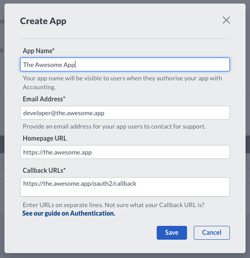Viewport: 250px width, 258px height.
Task: Click the Email Address label
Action: (x=44, y=99)
